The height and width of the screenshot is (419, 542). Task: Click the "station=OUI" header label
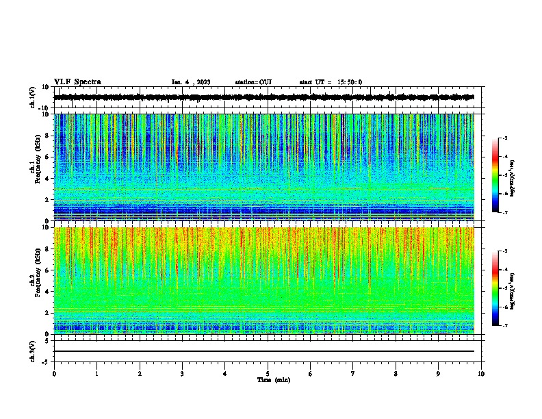(253, 82)
